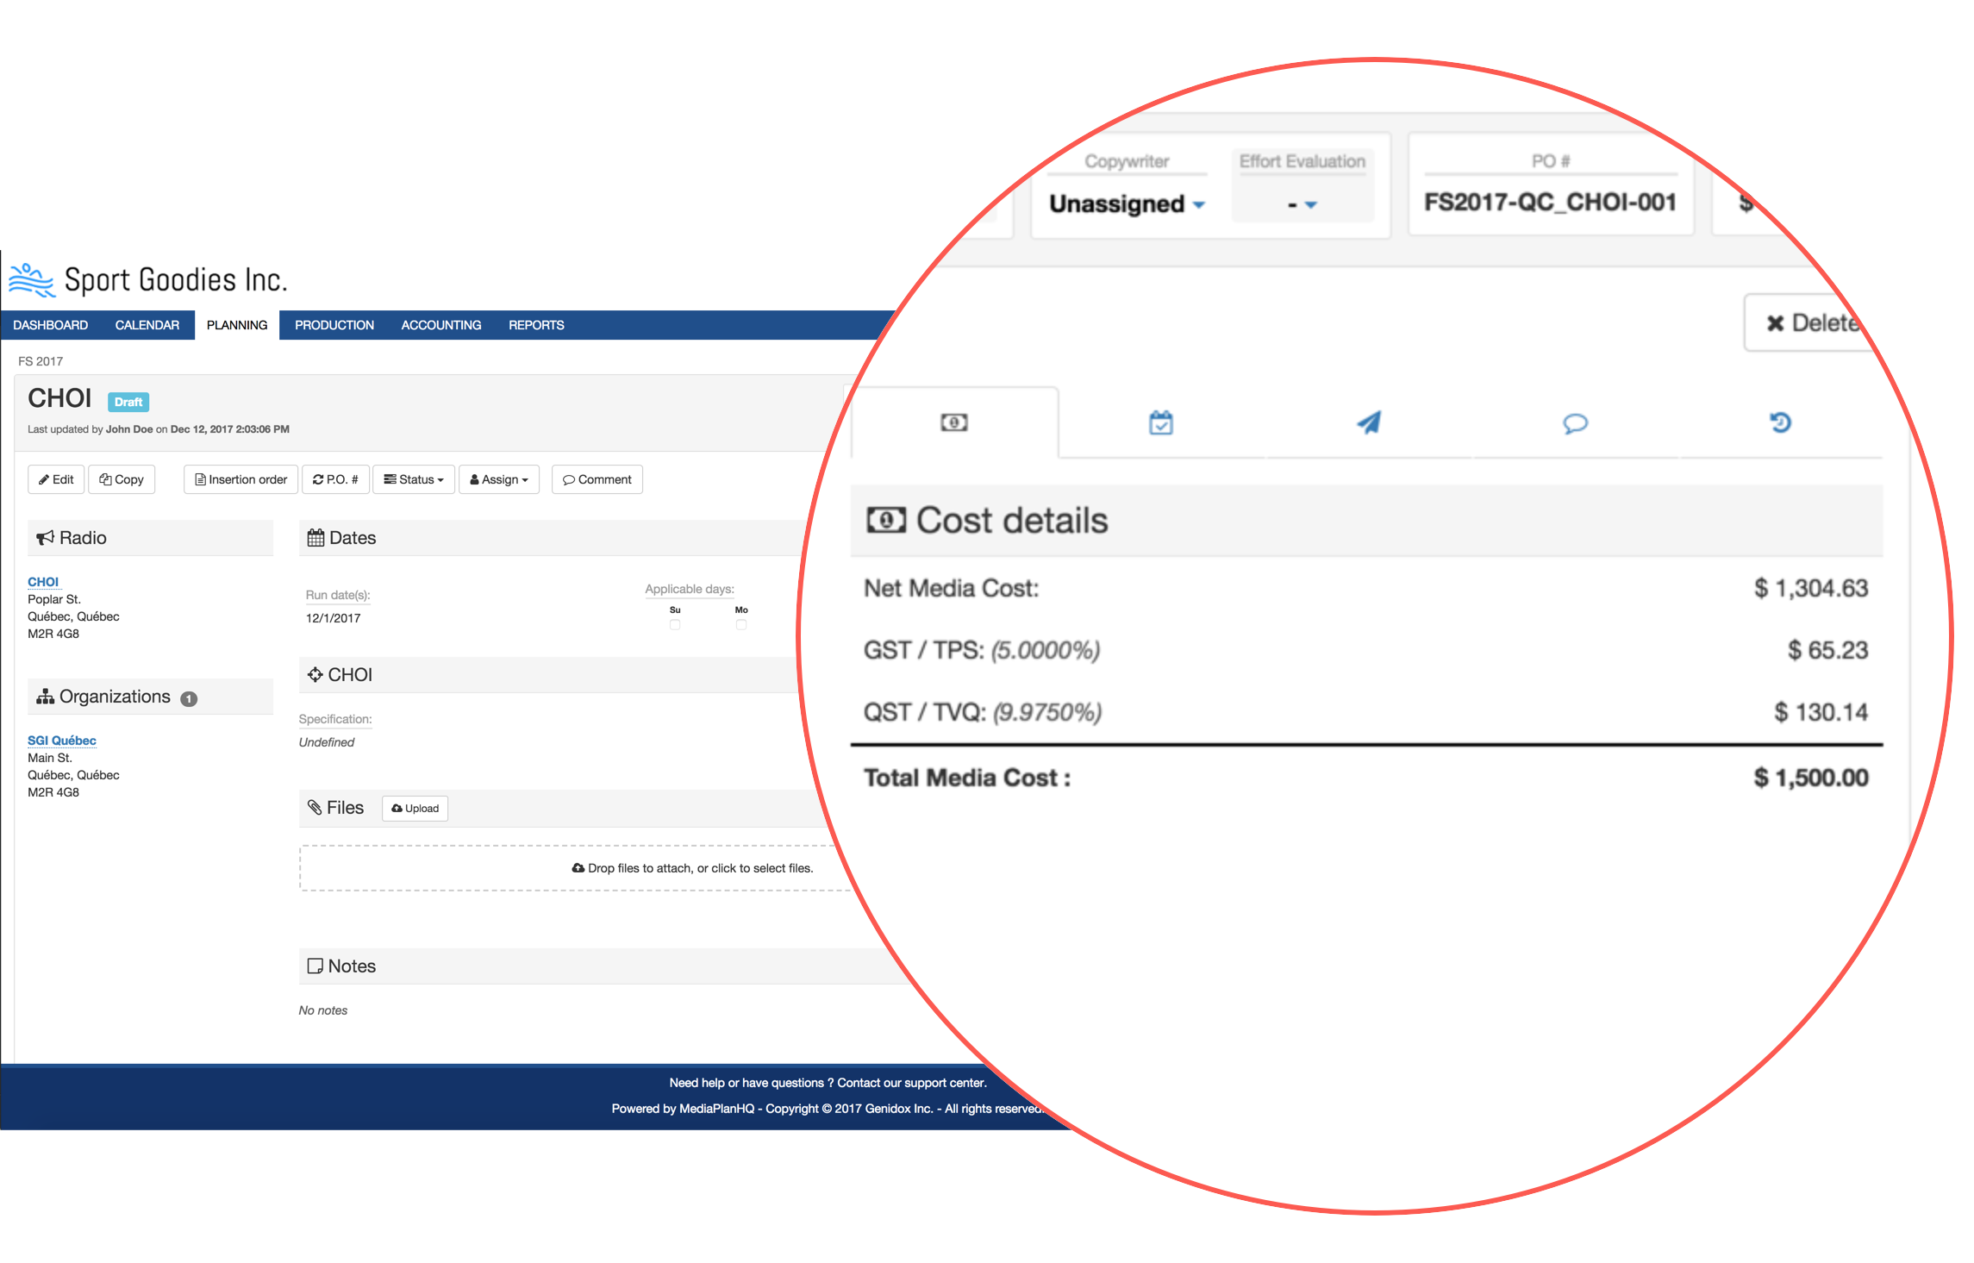
Task: Click the Comment button
Action: 597,479
